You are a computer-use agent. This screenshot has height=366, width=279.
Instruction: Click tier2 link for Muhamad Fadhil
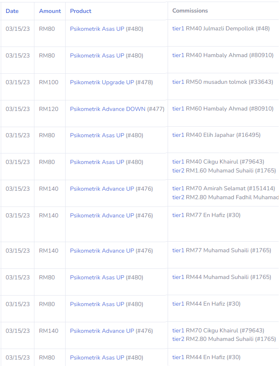pos(178,197)
